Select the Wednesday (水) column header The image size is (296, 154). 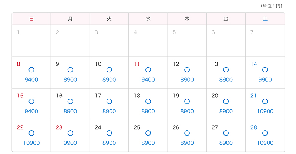148,19
